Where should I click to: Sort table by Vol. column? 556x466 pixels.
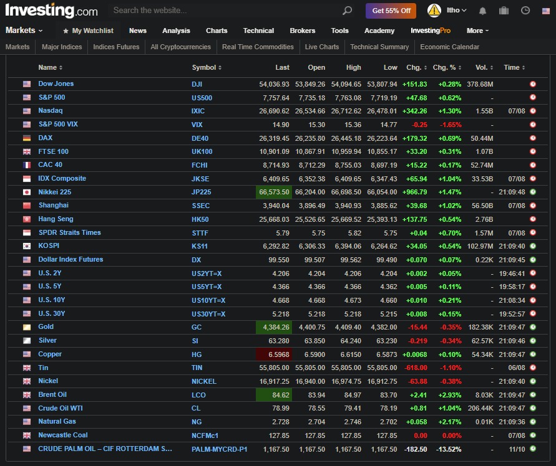click(484, 67)
